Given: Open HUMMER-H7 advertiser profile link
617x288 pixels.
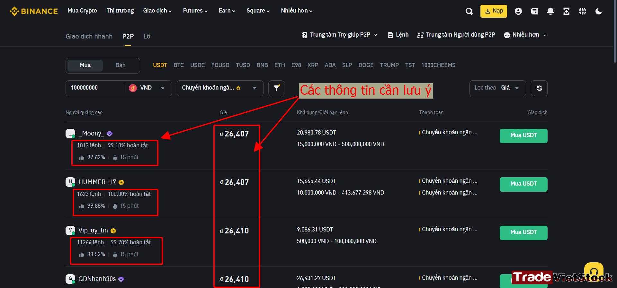Looking at the screenshot, I should pos(97,182).
